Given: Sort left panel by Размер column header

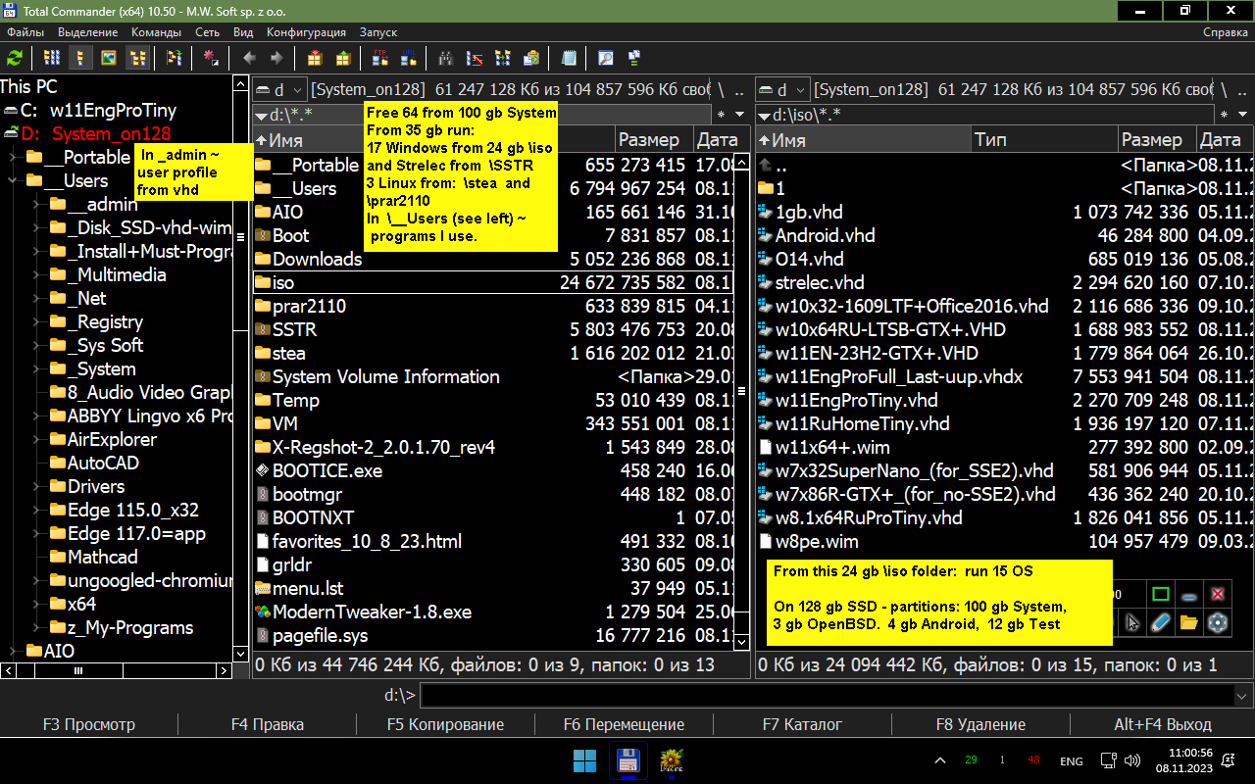Looking at the screenshot, I should (x=654, y=140).
